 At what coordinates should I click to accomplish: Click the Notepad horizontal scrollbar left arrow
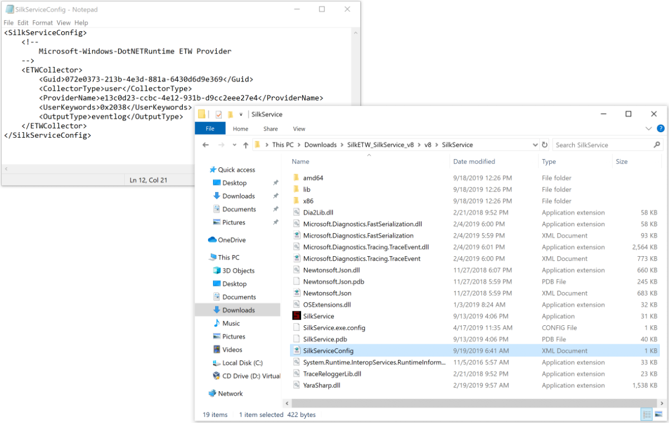(x=6, y=169)
